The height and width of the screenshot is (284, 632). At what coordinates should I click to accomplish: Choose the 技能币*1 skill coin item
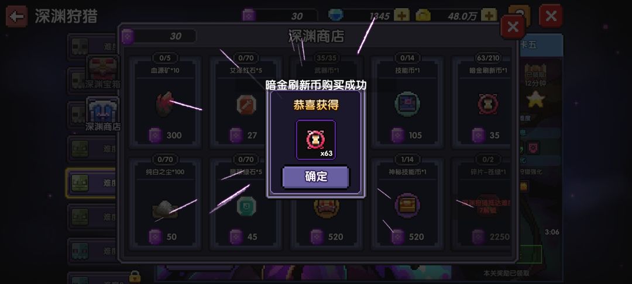pos(407,102)
